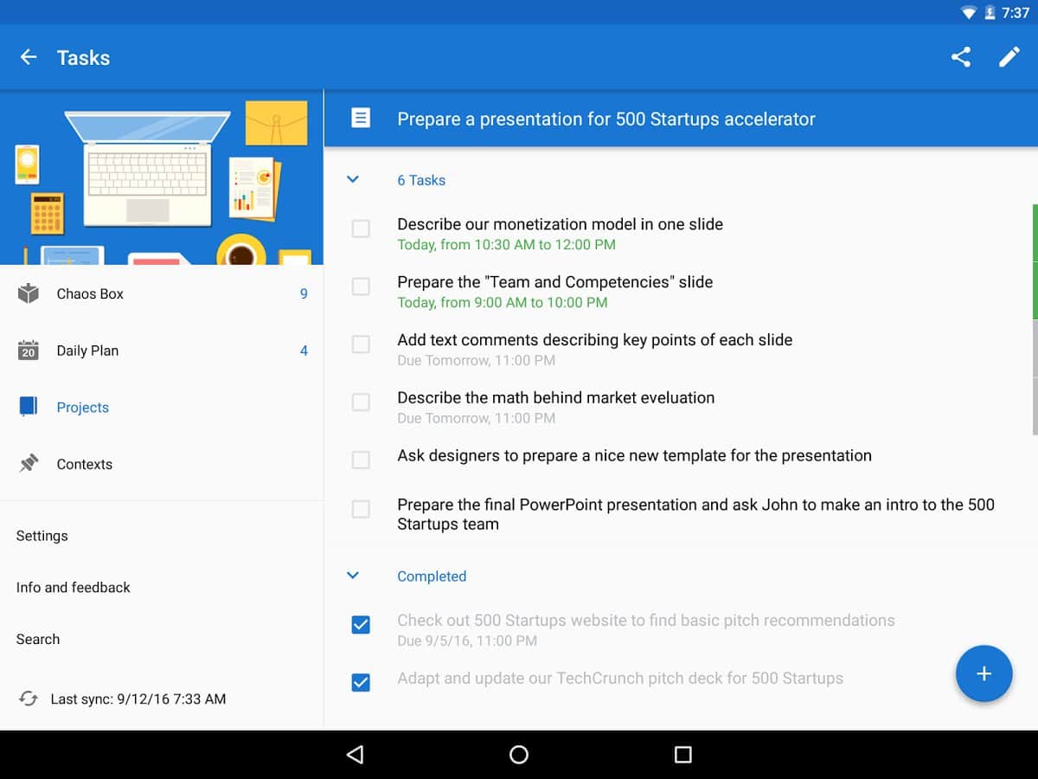The image size is (1038, 779).
Task: Tap the Contexts pushpin icon
Action: [x=29, y=464]
